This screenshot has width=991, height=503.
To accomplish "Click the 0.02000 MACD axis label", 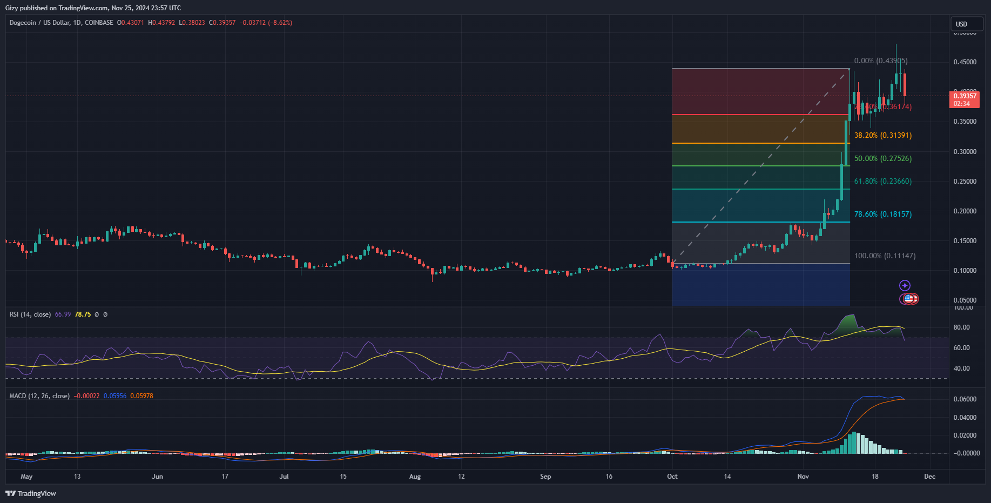I will pyautogui.click(x=965, y=435).
